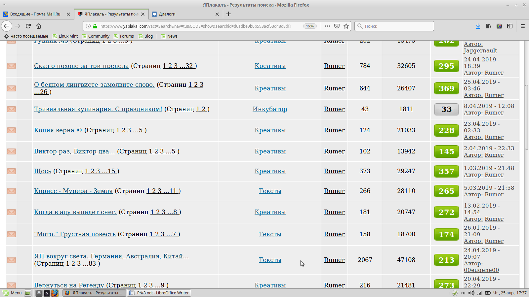This screenshot has width=529, height=297.
Task: Click envelope icon for Щось row
Action: tap(12, 171)
